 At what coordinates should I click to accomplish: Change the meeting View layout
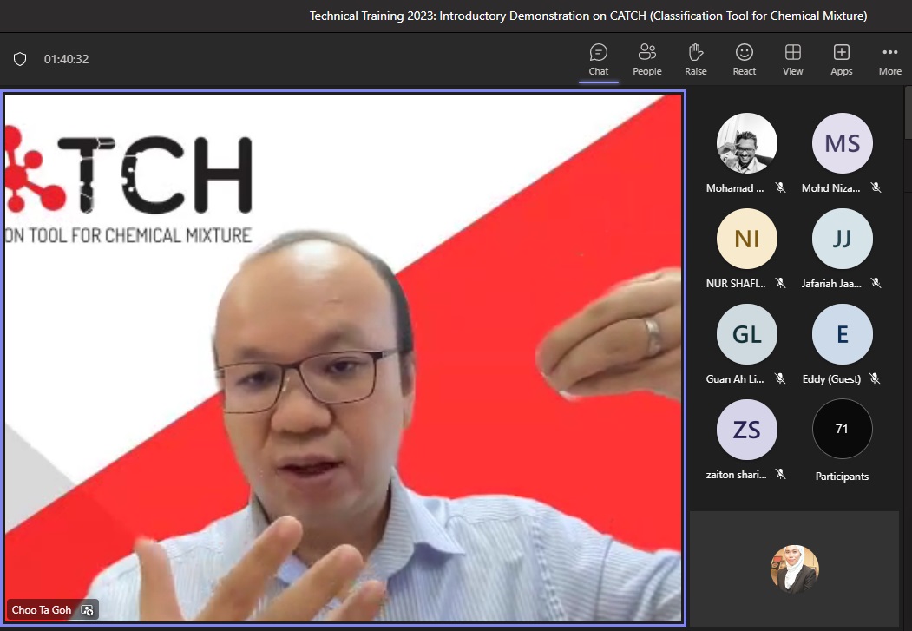tap(792, 60)
